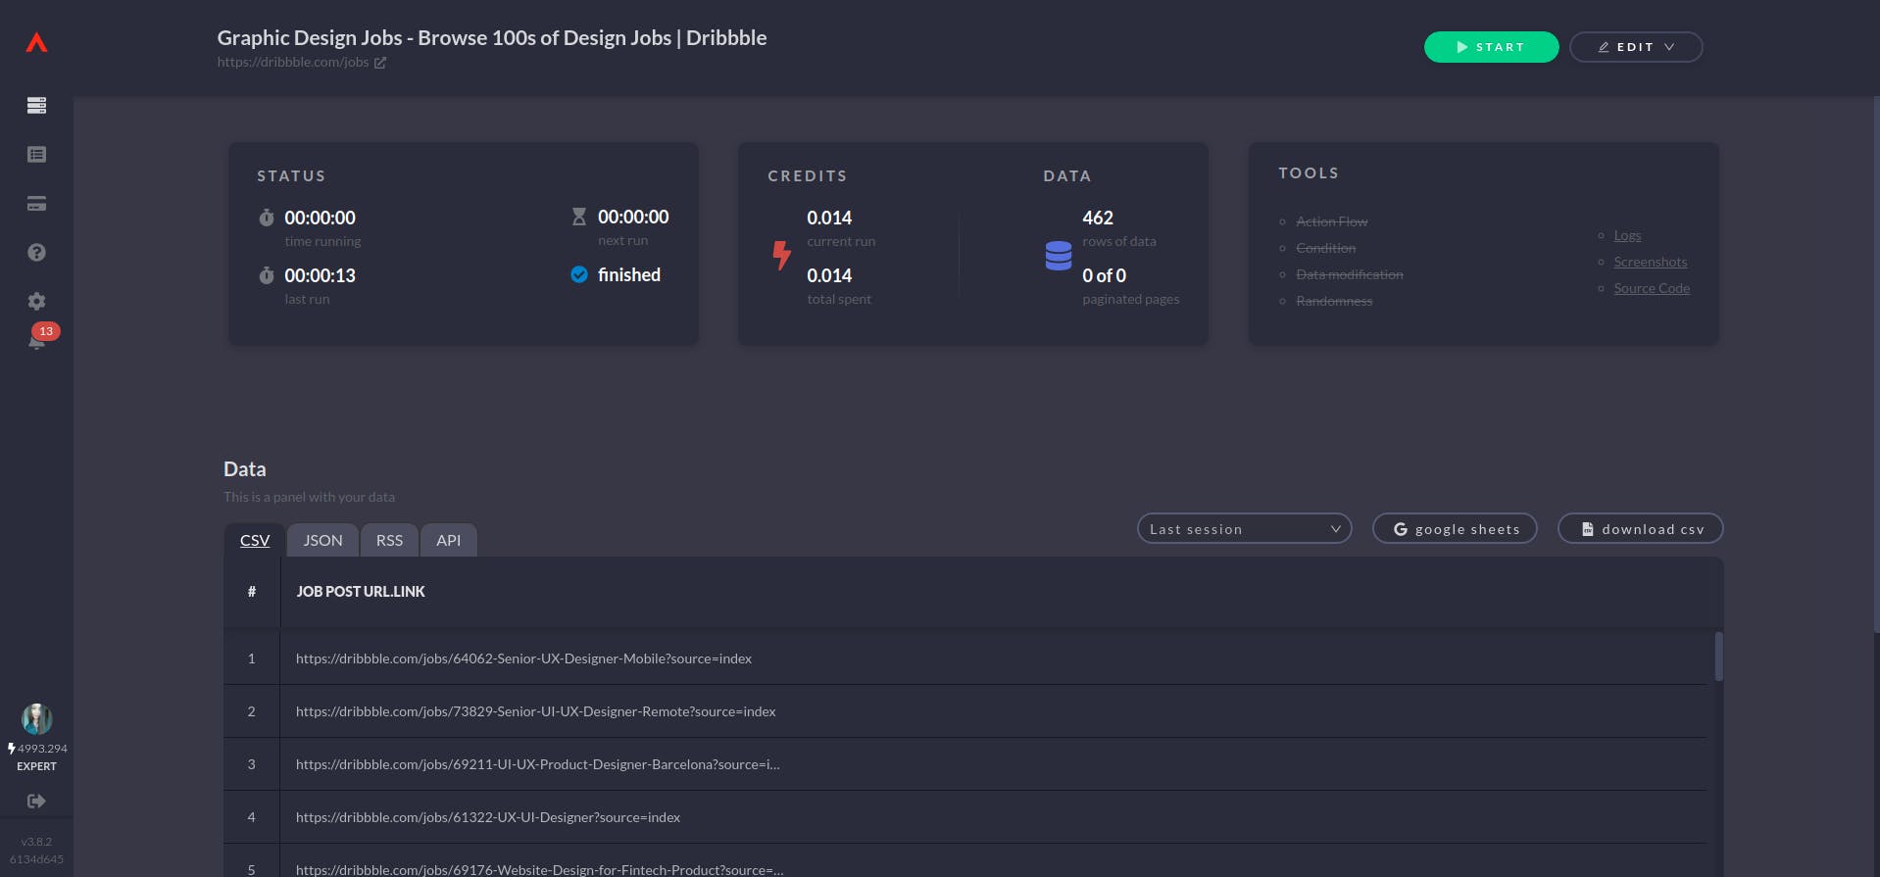Switch to the API tab
The image size is (1880, 877).
point(448,540)
